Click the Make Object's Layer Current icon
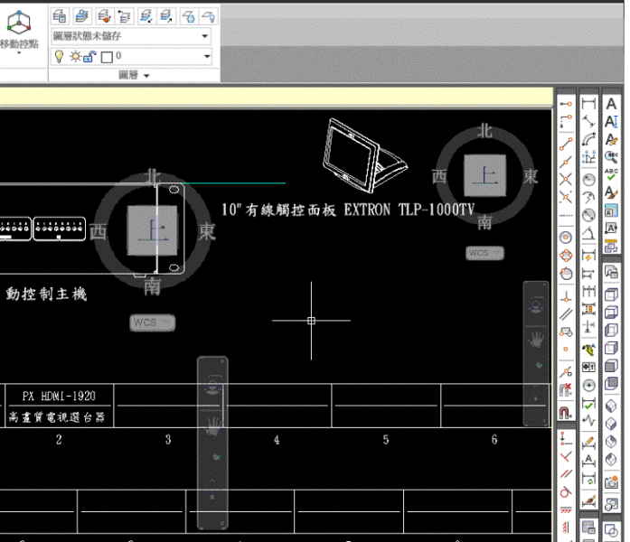Viewport: 630px width, 542px height. [x=82, y=16]
